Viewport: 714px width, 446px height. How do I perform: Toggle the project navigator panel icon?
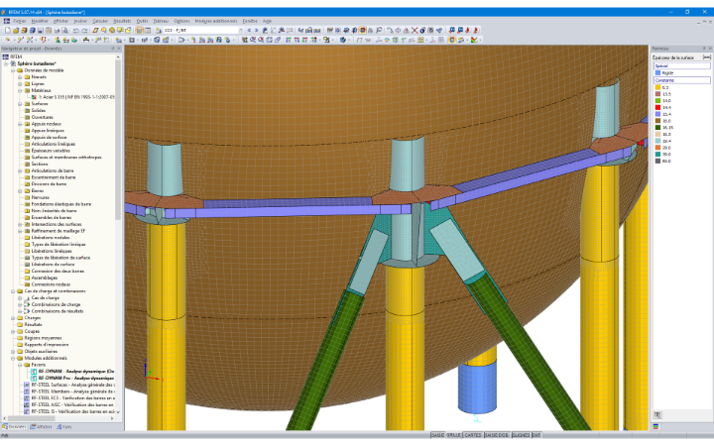click(140, 31)
